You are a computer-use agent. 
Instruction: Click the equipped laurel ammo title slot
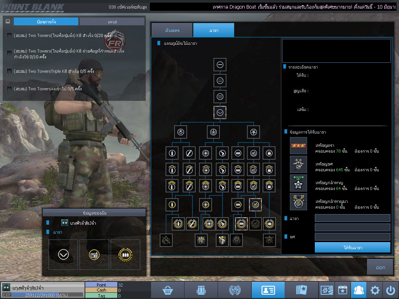125,255
